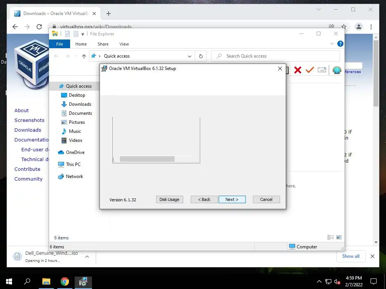
Task: Click Next in VirtualBox Setup dialog
Action: (232, 199)
